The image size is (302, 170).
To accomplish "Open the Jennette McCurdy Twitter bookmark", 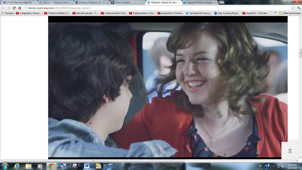I will click(198, 13).
